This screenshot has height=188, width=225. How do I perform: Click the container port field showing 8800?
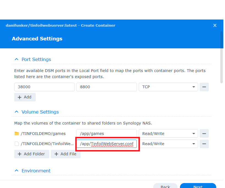(x=106, y=87)
